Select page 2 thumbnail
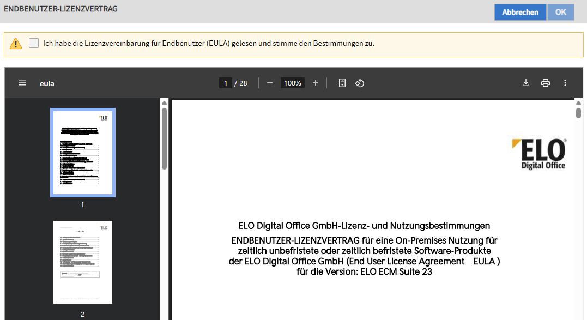Screen dimensions: 587x320 pos(83,262)
